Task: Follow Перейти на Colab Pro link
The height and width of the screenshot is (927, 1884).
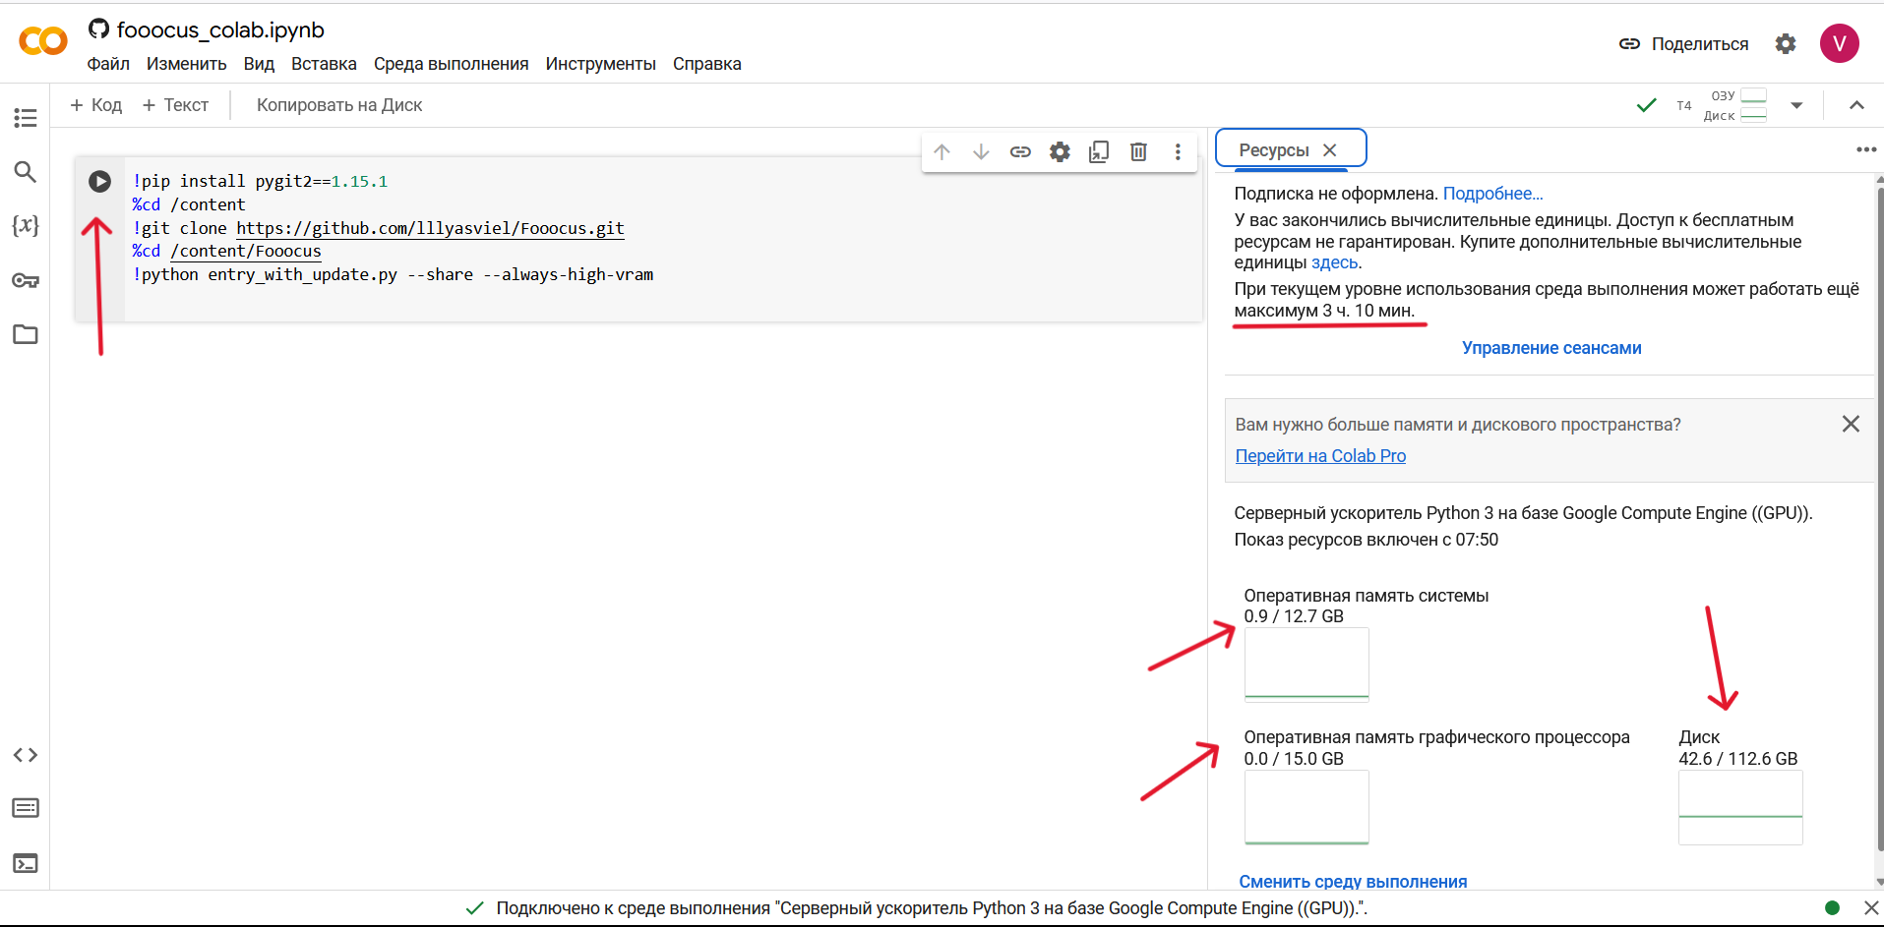Action: point(1320,456)
